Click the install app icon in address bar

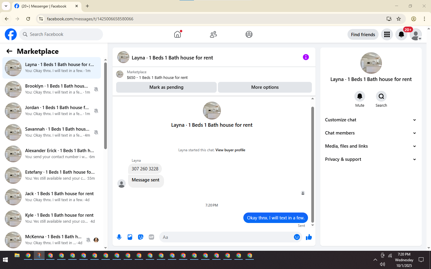[x=389, y=19]
